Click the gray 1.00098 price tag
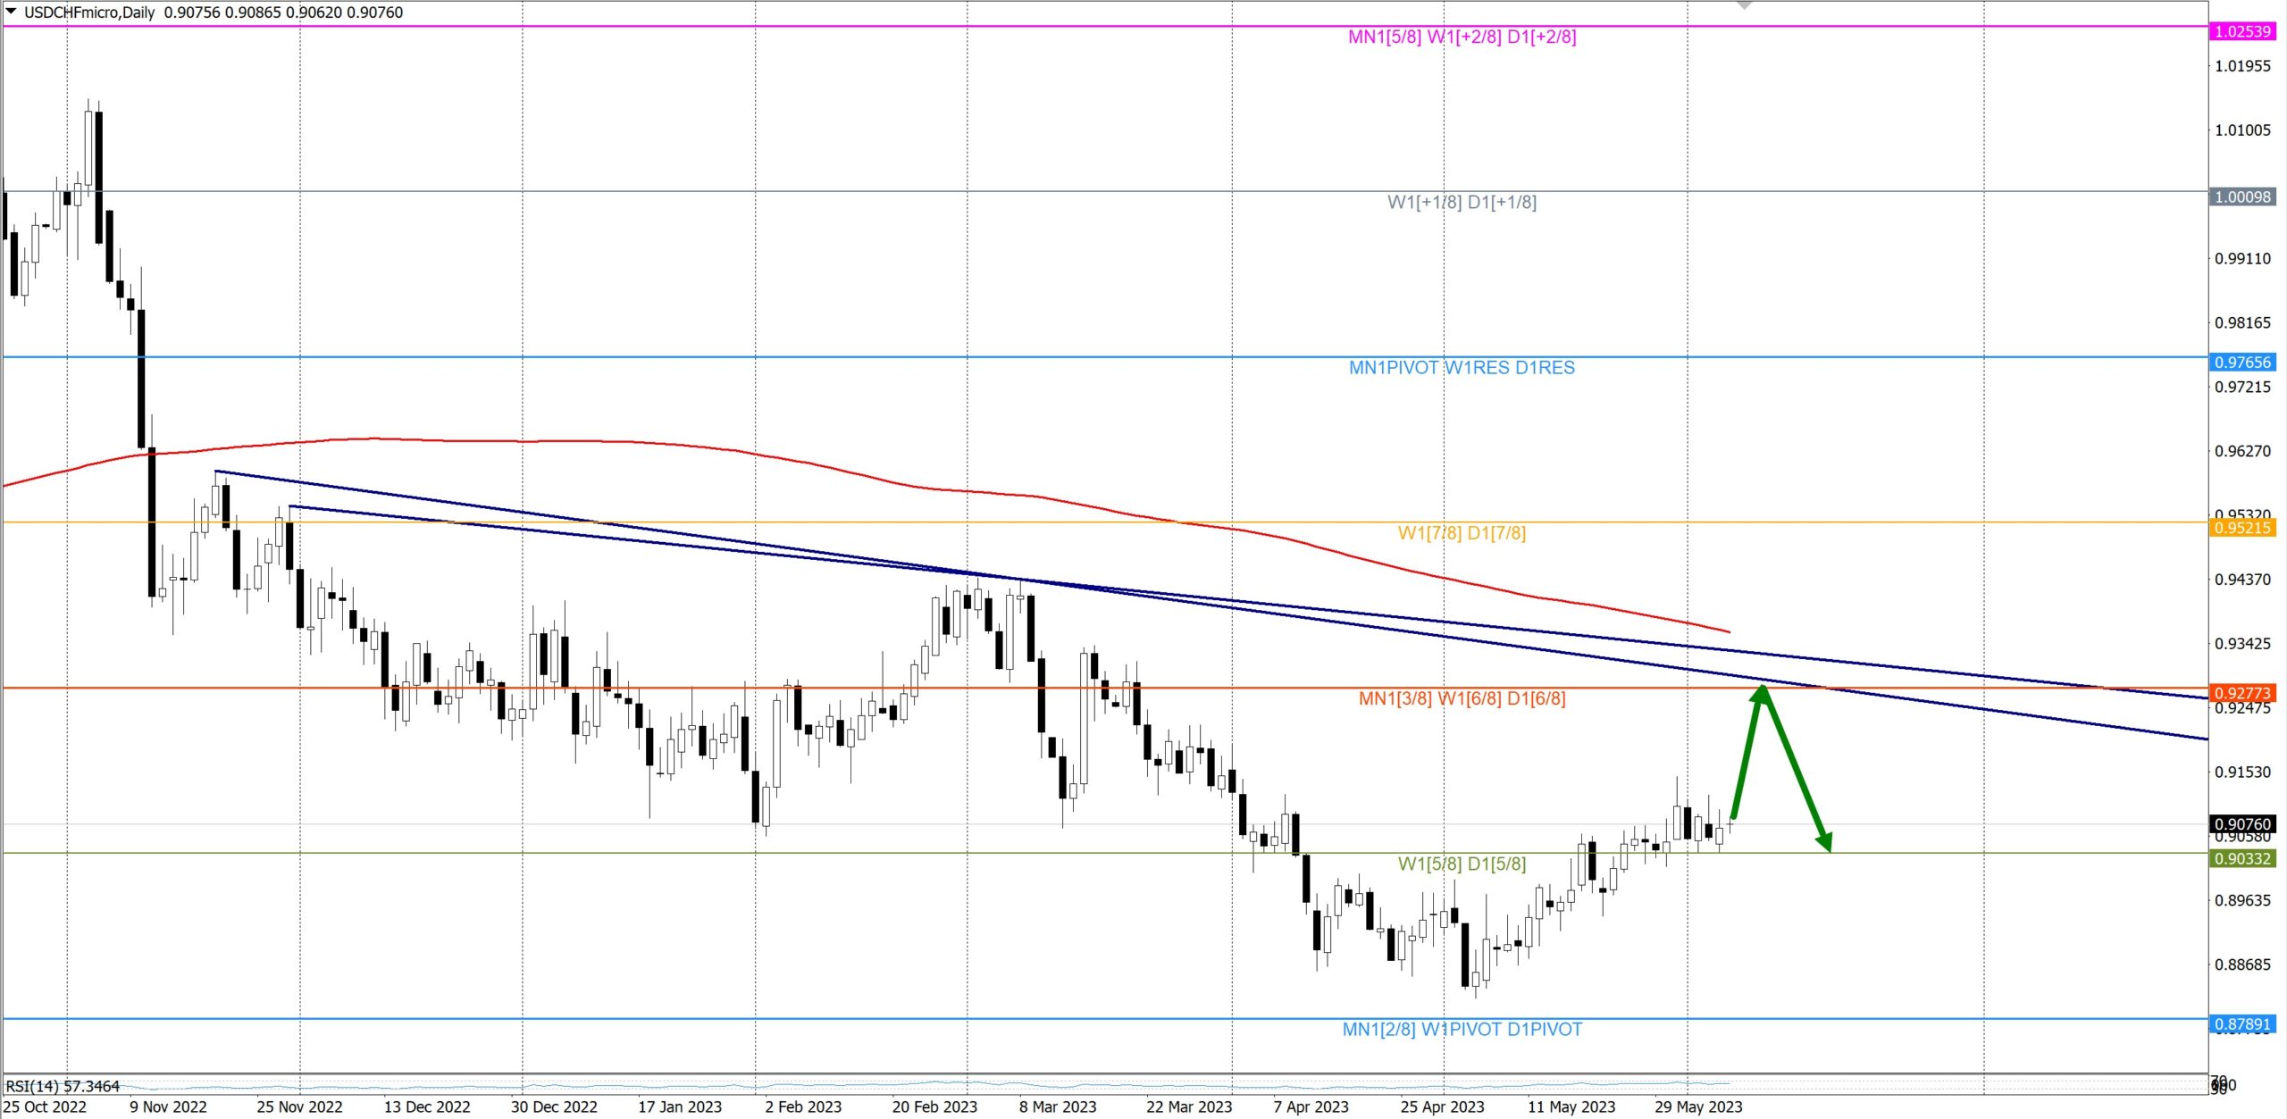Image resolution: width=2287 pixels, height=1119 pixels. click(x=2242, y=196)
